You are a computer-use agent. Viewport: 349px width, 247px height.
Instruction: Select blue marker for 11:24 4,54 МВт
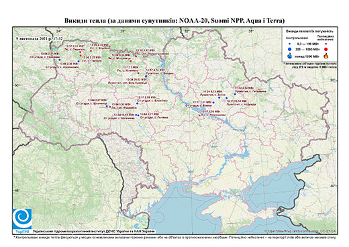235,94
